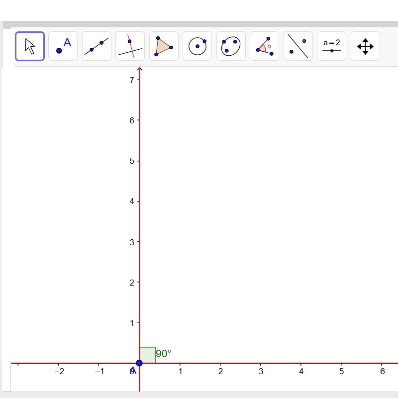Select the Angle tool
The image size is (398, 398).
point(264,46)
